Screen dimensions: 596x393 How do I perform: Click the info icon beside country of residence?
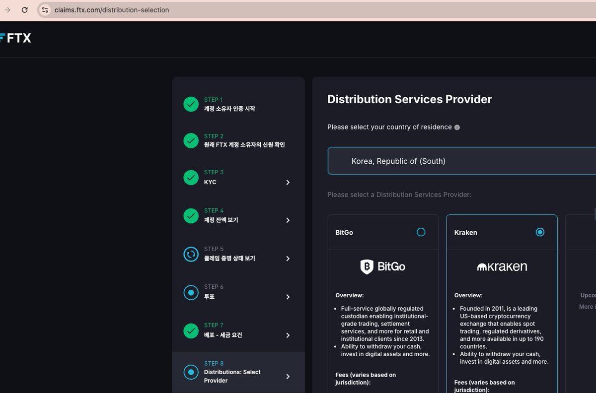457,128
